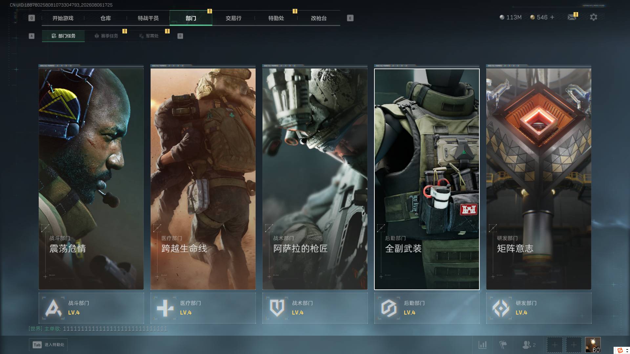Screen dimensions: 630x354
Task: Select the 全副武装 logistics department card
Action: pos(427,179)
